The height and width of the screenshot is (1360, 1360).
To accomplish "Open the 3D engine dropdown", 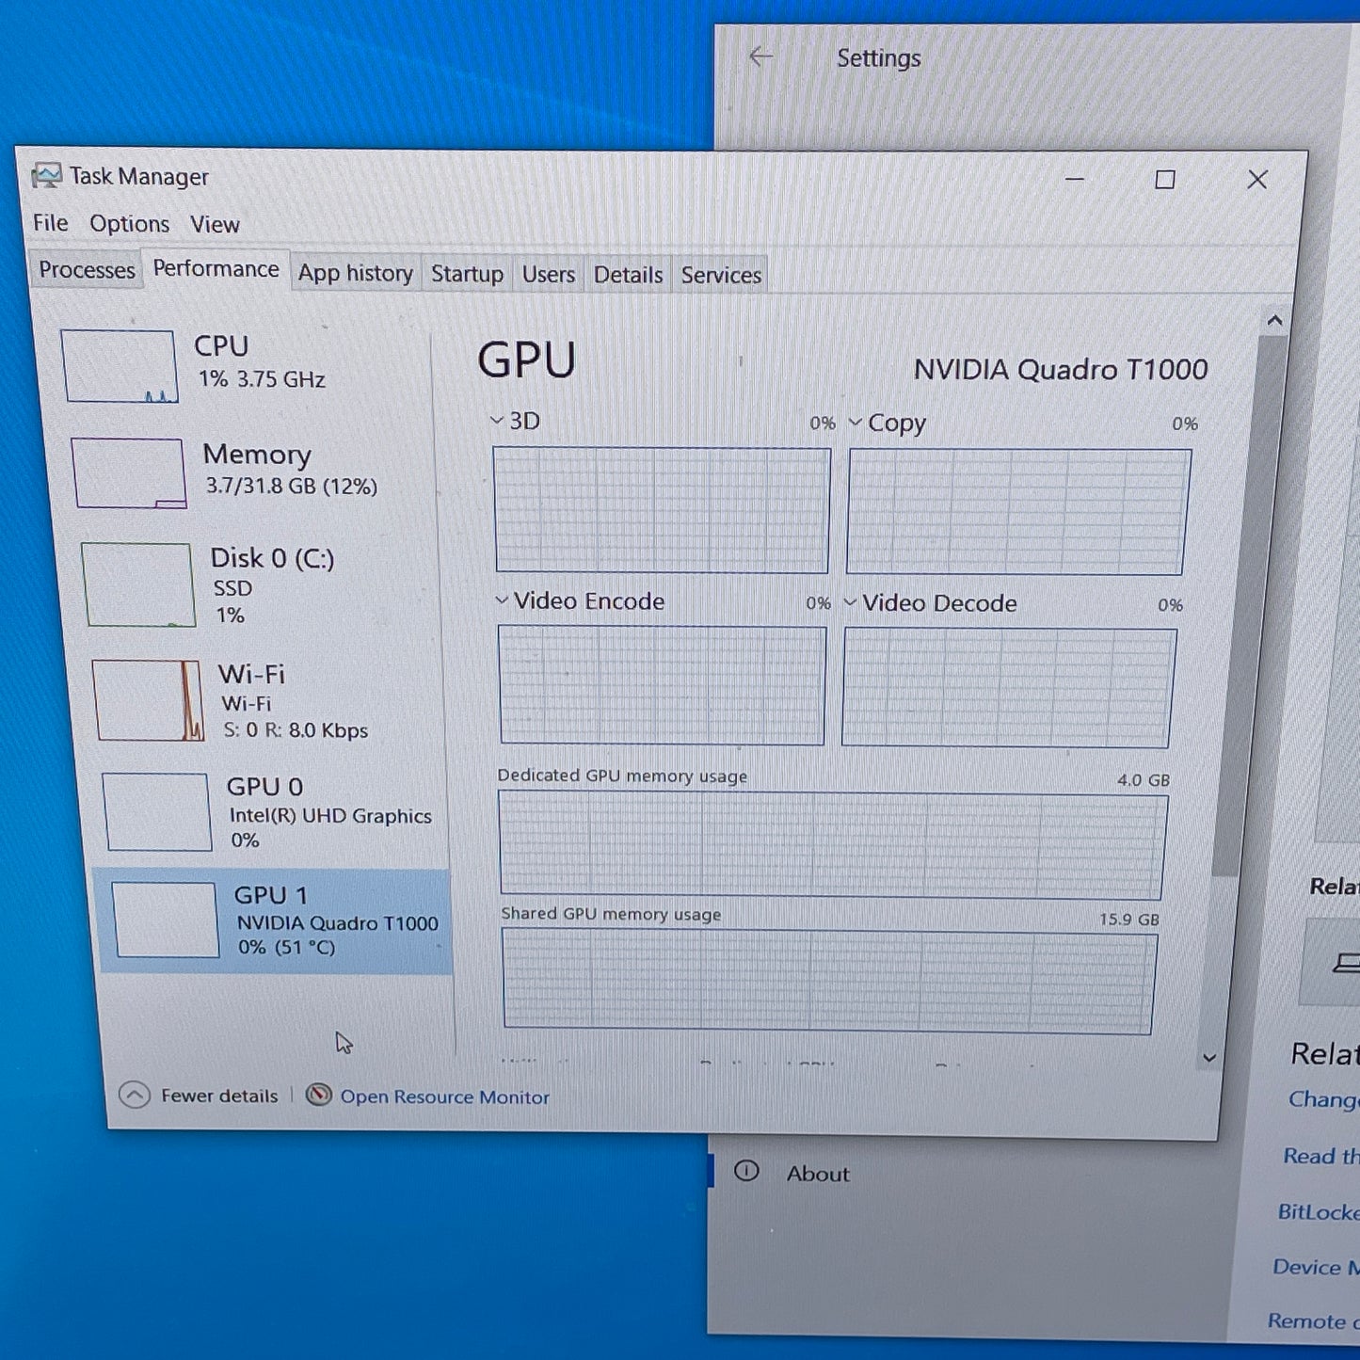I will [498, 421].
